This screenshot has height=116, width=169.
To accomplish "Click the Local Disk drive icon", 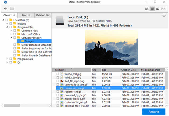I will [x=60, y=20].
